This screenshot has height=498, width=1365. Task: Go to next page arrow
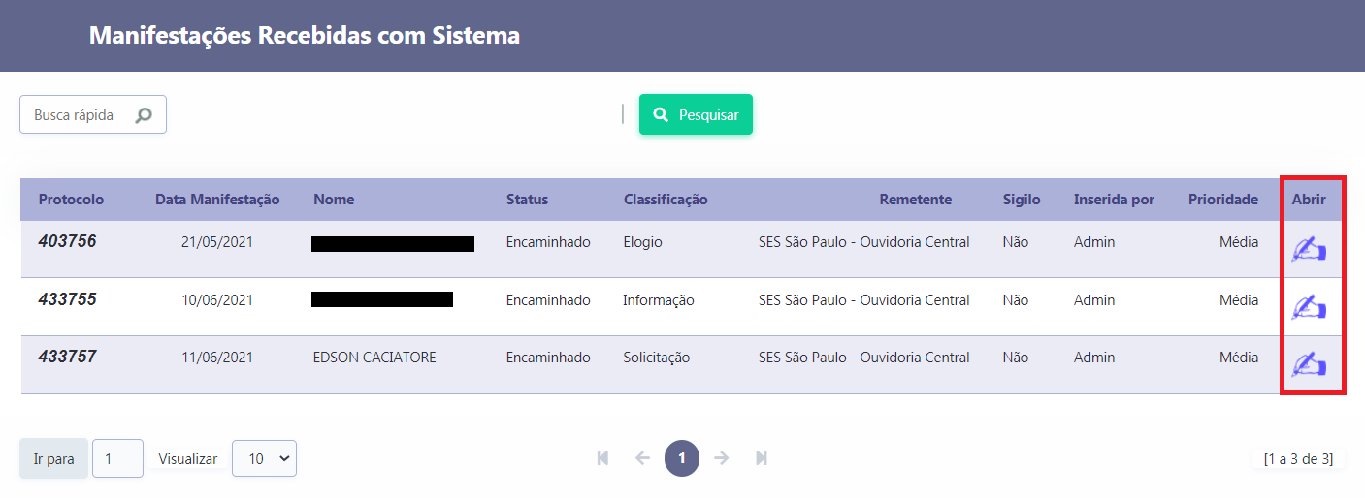pyautogui.click(x=721, y=458)
